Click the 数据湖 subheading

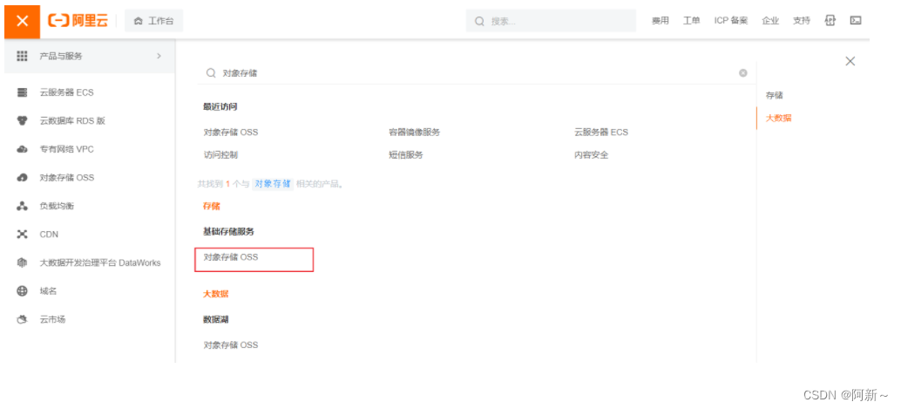point(215,319)
